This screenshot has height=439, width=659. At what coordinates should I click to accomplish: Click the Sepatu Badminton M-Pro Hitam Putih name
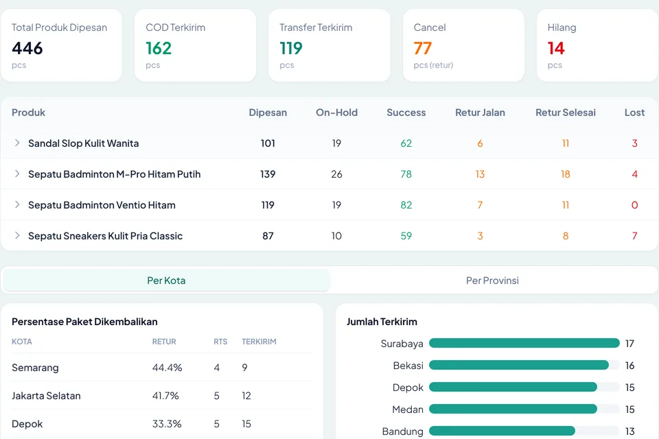click(115, 174)
